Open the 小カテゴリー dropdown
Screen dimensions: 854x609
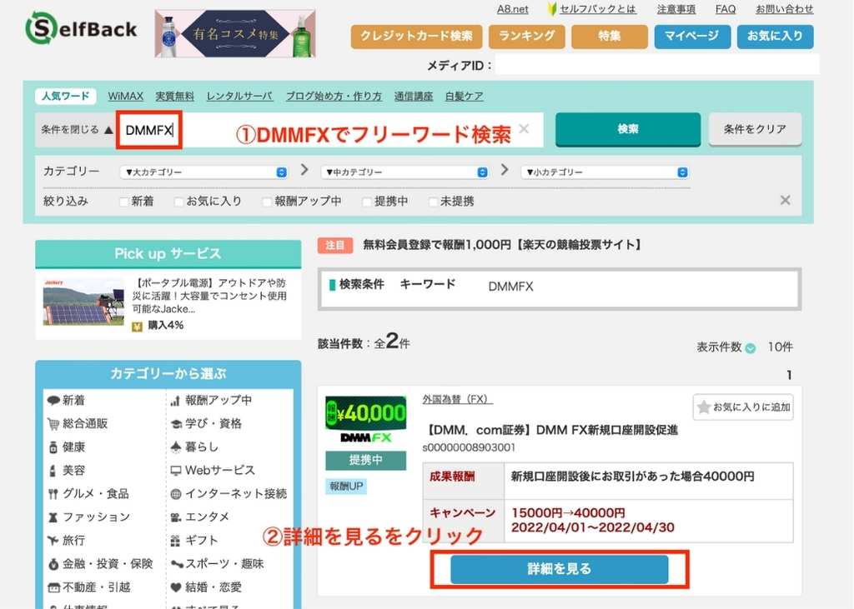click(x=605, y=172)
